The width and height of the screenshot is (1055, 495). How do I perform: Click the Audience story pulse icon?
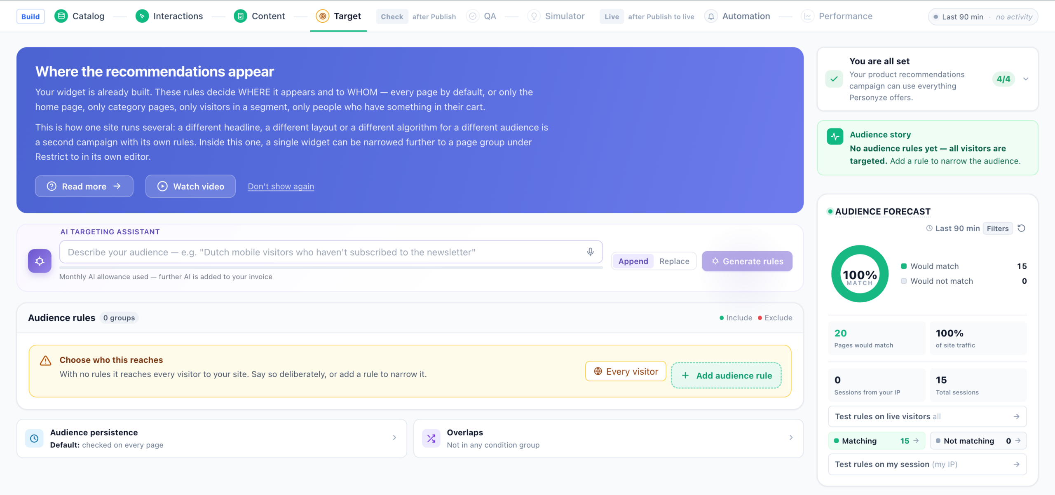click(x=835, y=137)
